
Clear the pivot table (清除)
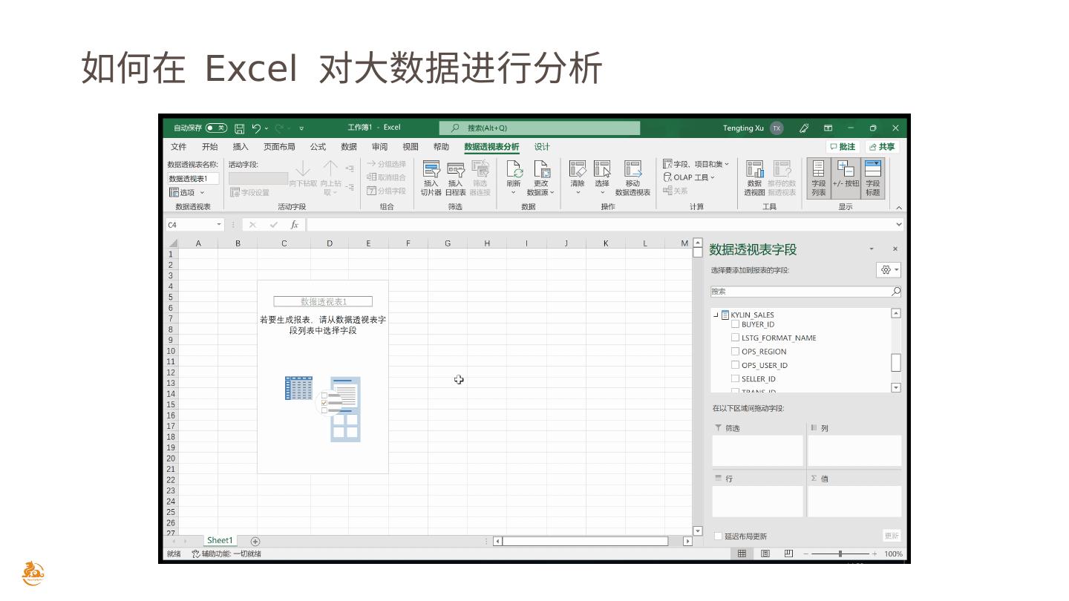click(578, 178)
